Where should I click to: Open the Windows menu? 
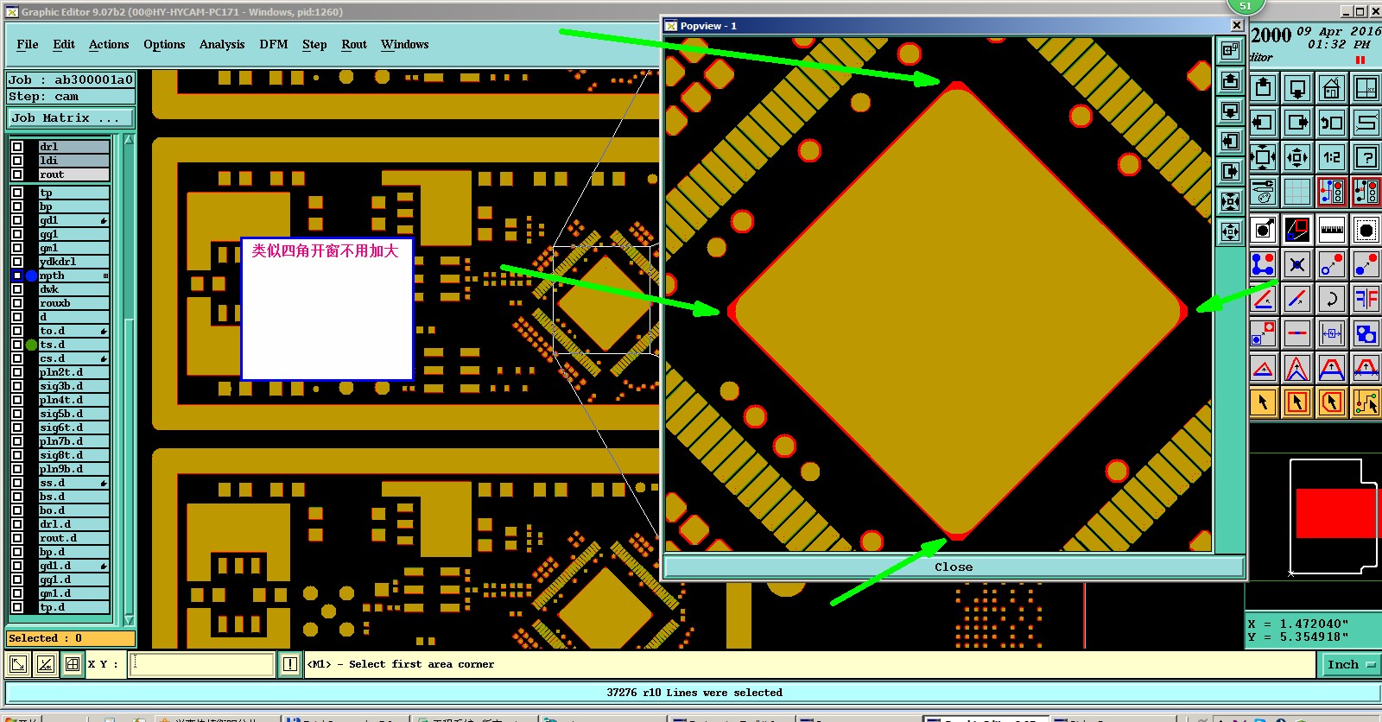pyautogui.click(x=405, y=44)
